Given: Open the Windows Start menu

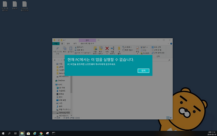Looking at the screenshot, I should (x=3, y=133).
